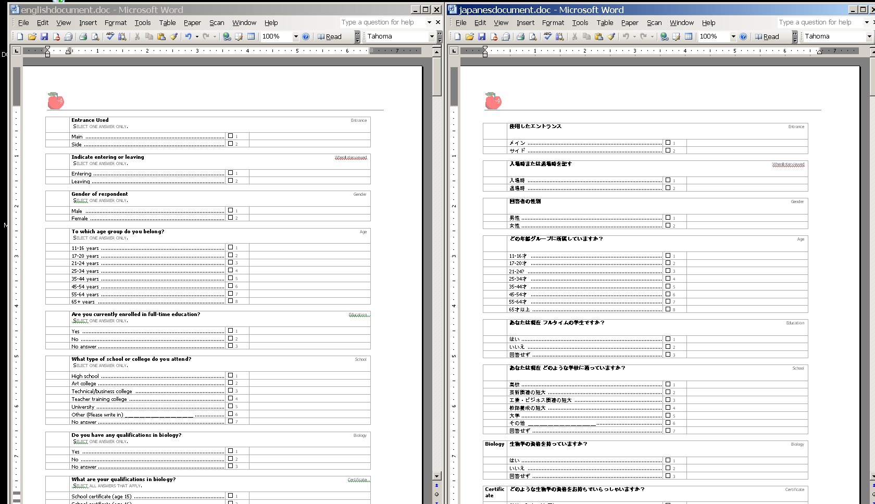
Task: Check the "Art college" answer box
Action: point(230,383)
